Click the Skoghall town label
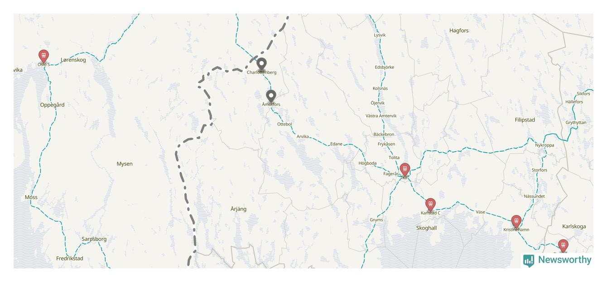Viewport: 607px width, 282px height. click(x=426, y=228)
